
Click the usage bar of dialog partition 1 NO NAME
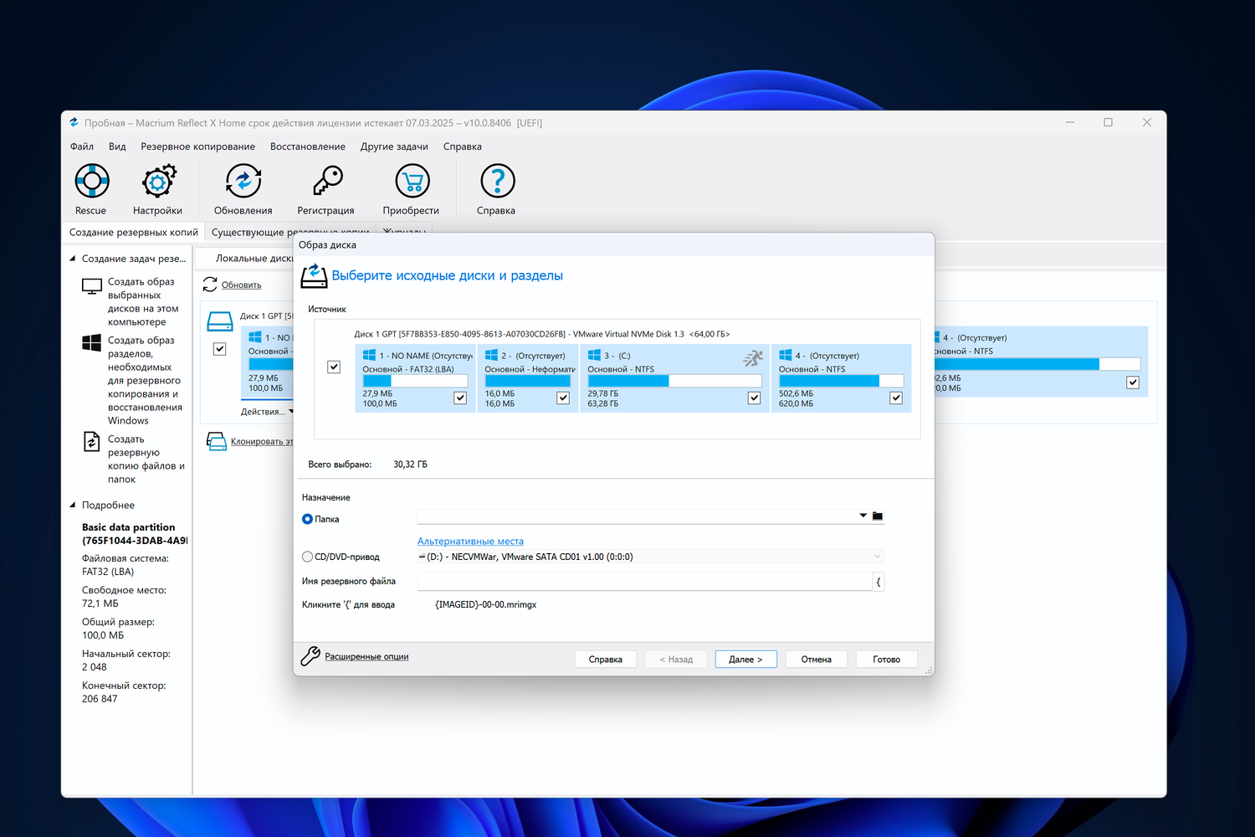[415, 381]
